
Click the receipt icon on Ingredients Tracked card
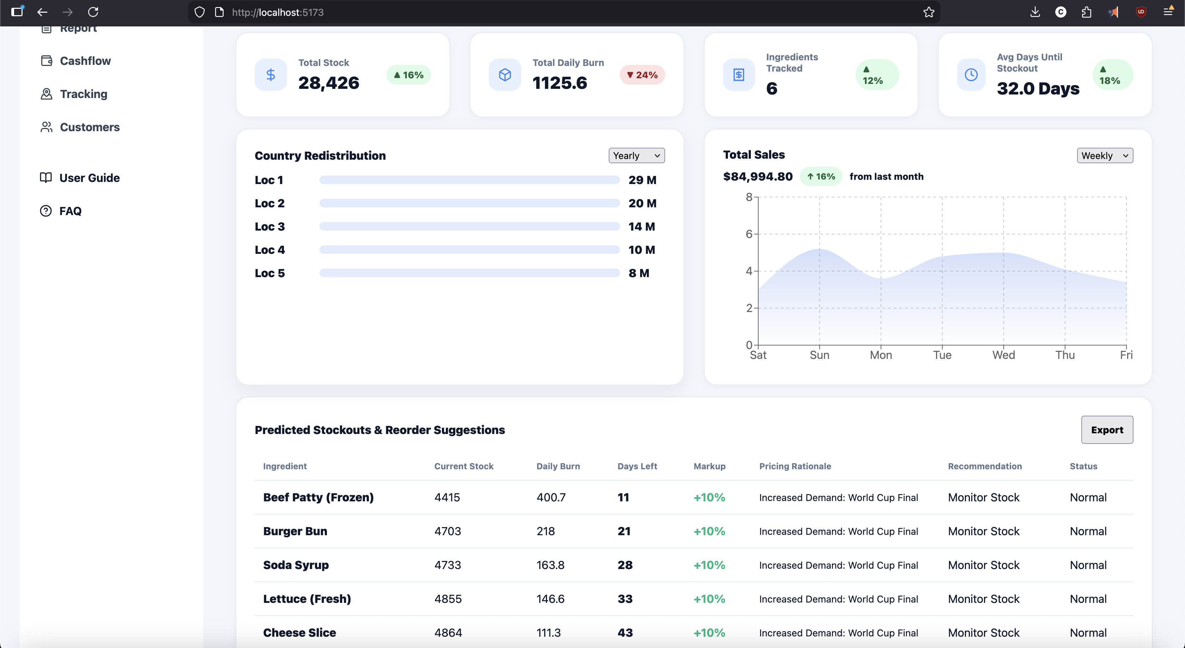click(738, 74)
